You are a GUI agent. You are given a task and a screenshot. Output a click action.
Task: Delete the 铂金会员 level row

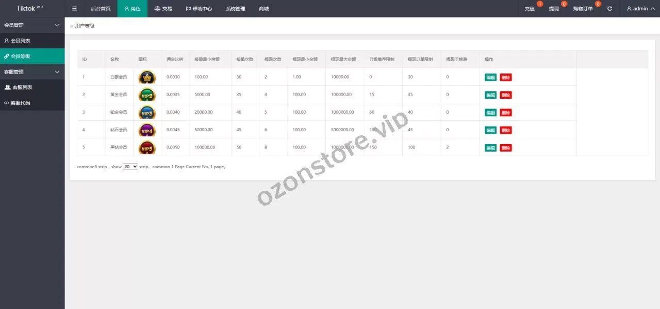[506, 113]
